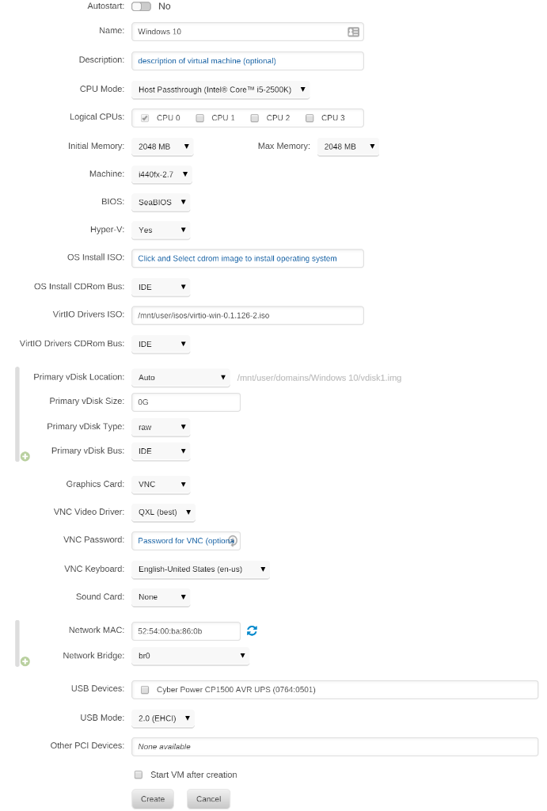547x811 pixels.
Task: Add another network interface with green plus
Action: pos(25,661)
